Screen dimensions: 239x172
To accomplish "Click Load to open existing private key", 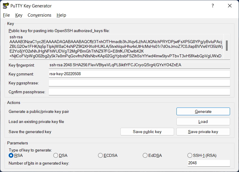I will pyautogui.click(x=203, y=121).
